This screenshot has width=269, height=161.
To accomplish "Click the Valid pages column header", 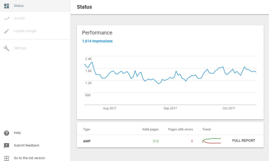I will [150, 129].
